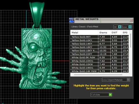Viewport: 139px width, 104px height.
Task: Click the Library: Classic-(Fast)-Metal label
Action: coord(85,27)
